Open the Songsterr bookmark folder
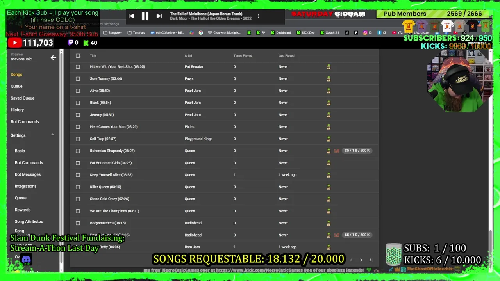 [112, 33]
